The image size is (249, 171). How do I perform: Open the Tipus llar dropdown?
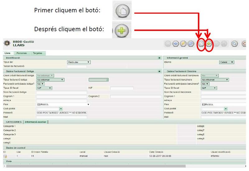79,62
